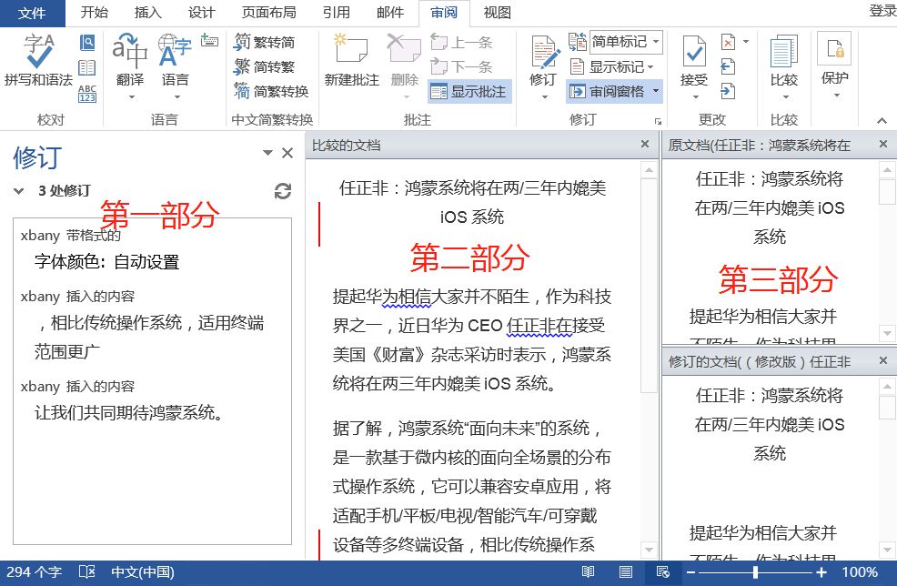Screen dimensions: 897x586
Task: Click the zoom in plus button
Action: [821, 572]
